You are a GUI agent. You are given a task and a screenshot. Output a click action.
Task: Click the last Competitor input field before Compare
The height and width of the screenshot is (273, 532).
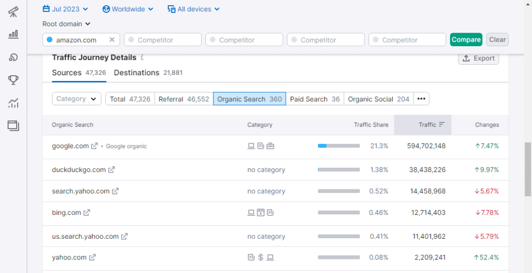click(x=407, y=39)
